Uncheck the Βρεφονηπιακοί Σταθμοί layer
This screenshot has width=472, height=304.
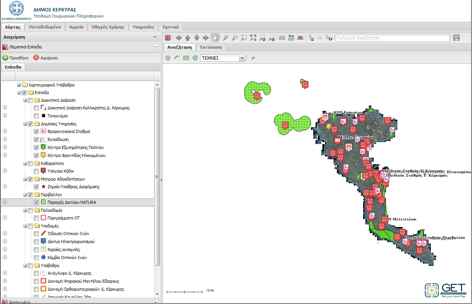[x=36, y=131]
